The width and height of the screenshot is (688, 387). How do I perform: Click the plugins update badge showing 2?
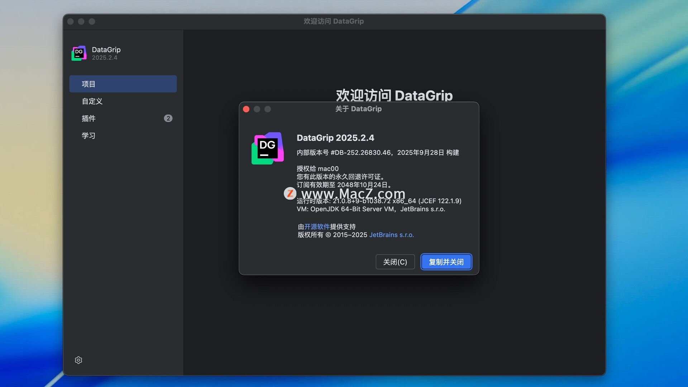[168, 118]
